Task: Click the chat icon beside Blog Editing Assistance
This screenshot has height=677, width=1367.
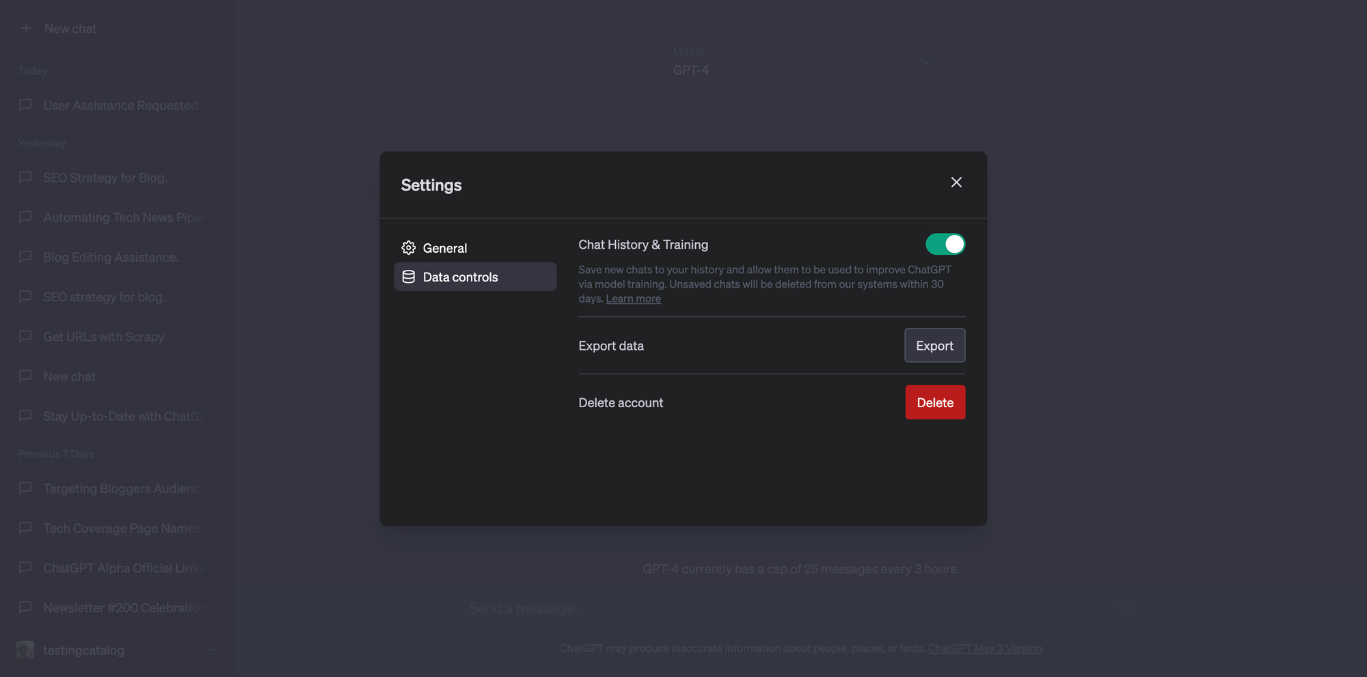Action: 25,257
